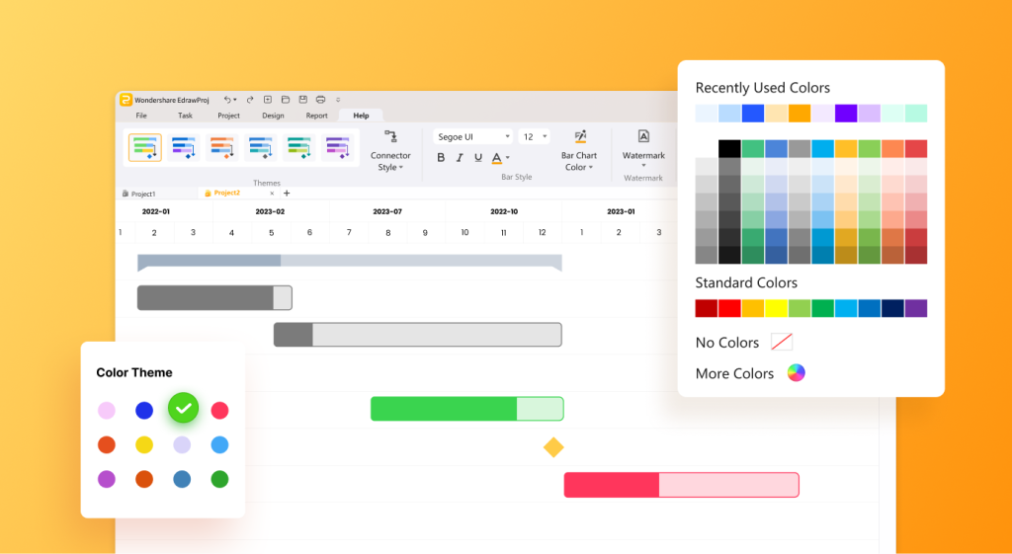Select the yellow color theme dot
1012x554 pixels.
tap(144, 445)
